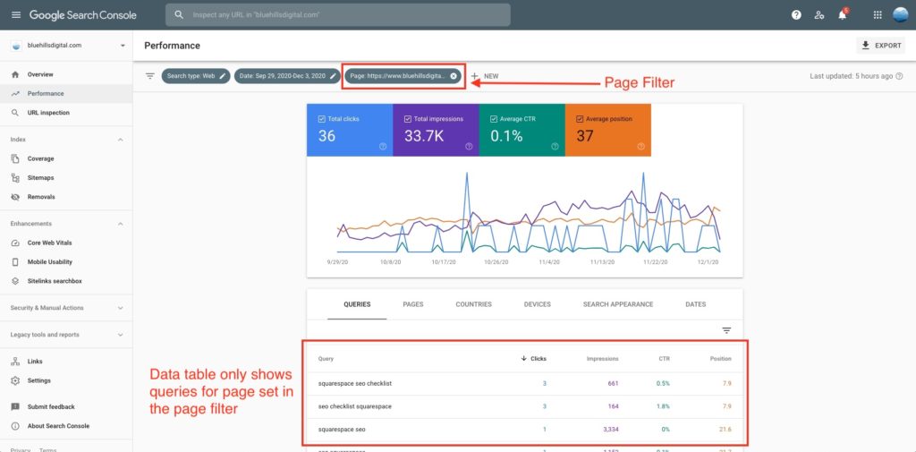Click the 'seo checklist squarespace' query row
This screenshot has width=916, height=452.
click(x=524, y=406)
